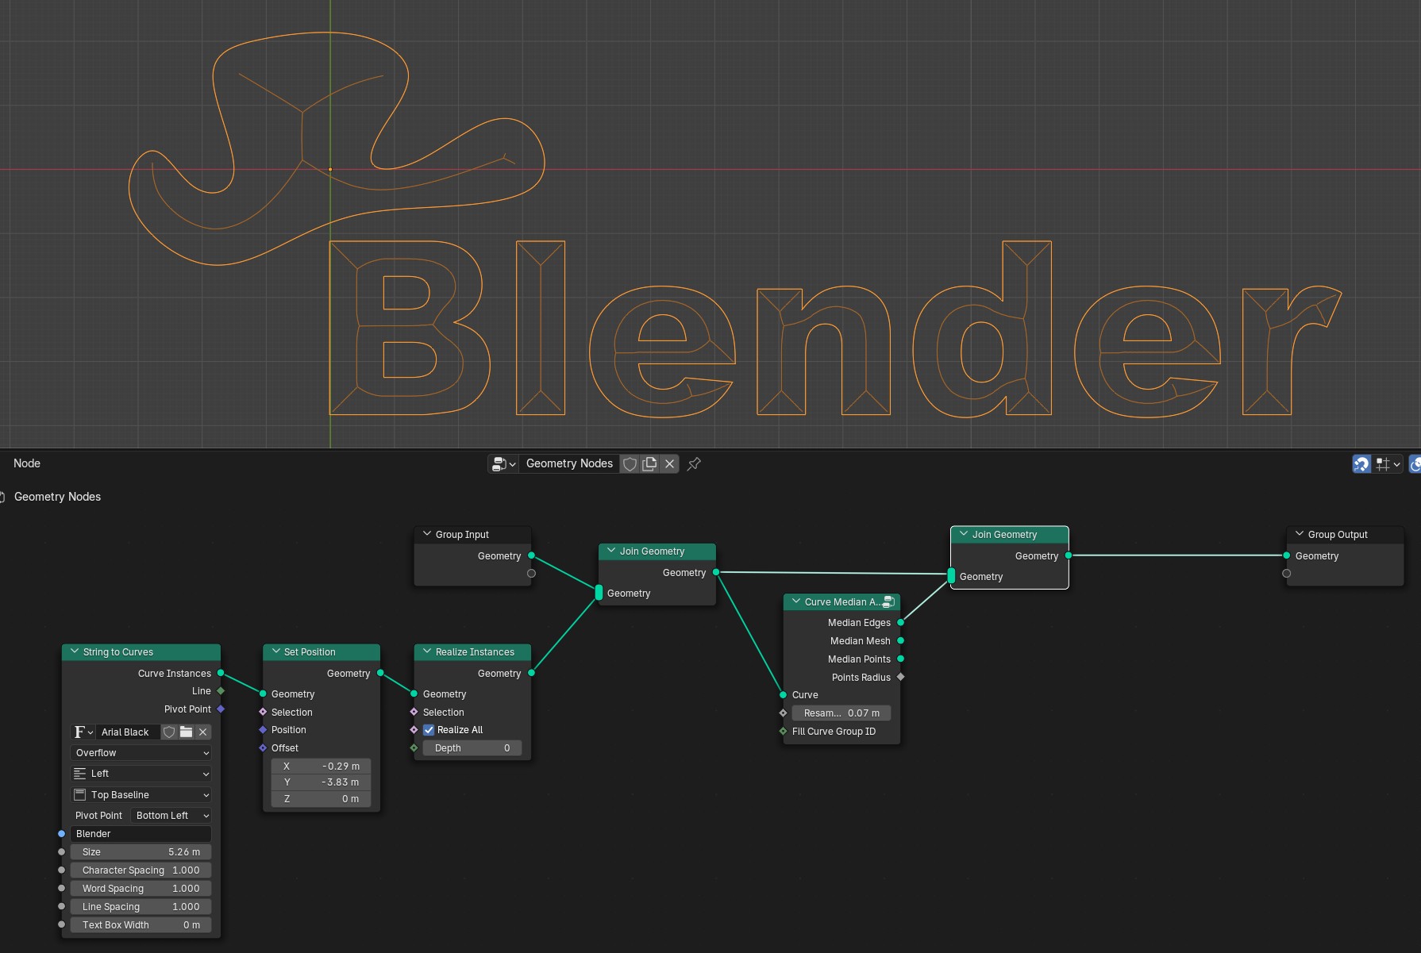Toggle snapping magnet in node editor header
Viewport: 1421px width, 953px height.
click(1361, 464)
